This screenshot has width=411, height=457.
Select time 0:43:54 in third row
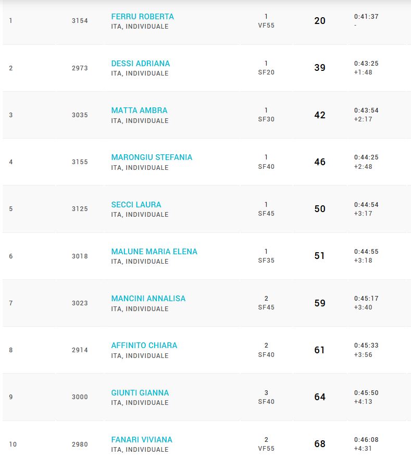point(366,110)
